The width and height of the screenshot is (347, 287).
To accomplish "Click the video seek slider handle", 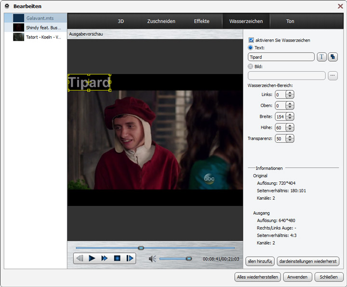I will point(141,248).
